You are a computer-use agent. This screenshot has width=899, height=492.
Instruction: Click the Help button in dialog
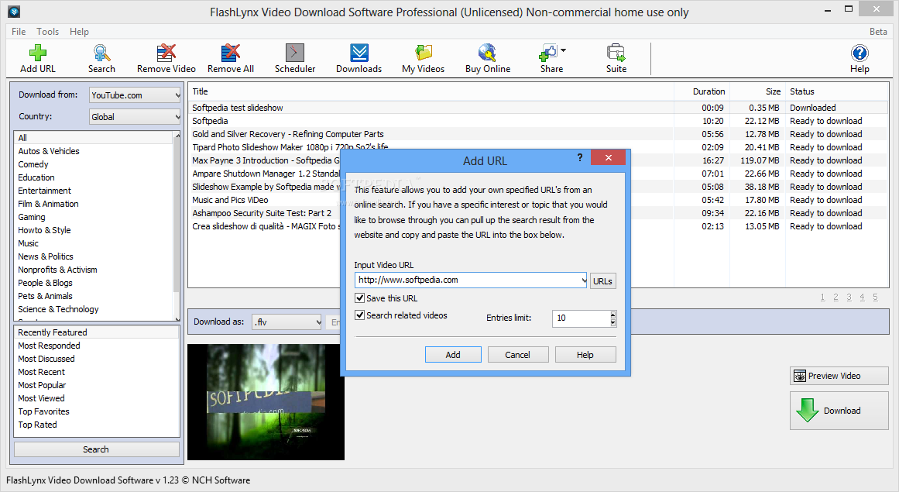[x=585, y=354]
